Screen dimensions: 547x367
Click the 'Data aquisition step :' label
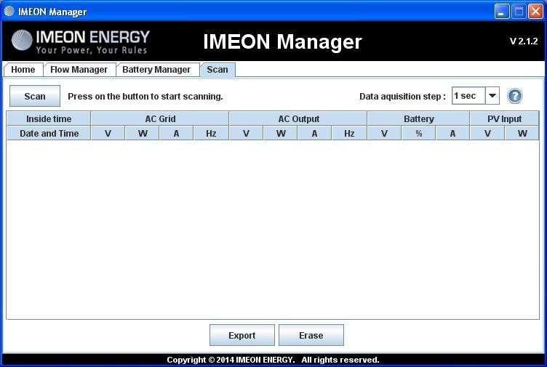tap(402, 97)
